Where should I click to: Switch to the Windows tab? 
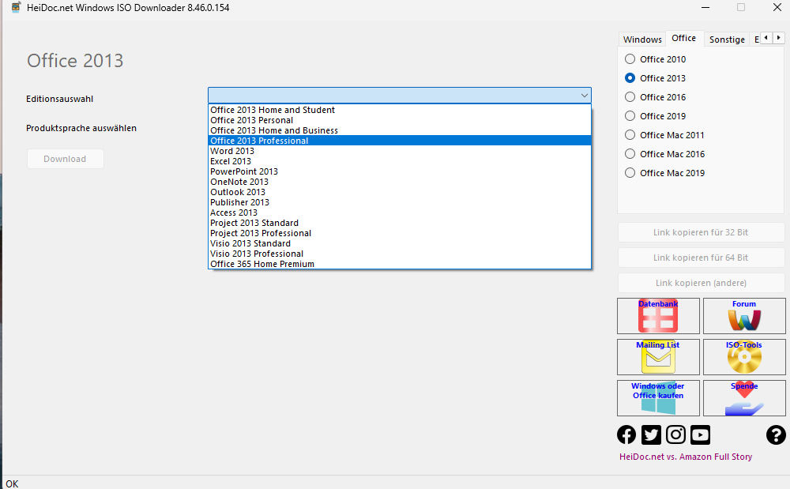tap(642, 39)
